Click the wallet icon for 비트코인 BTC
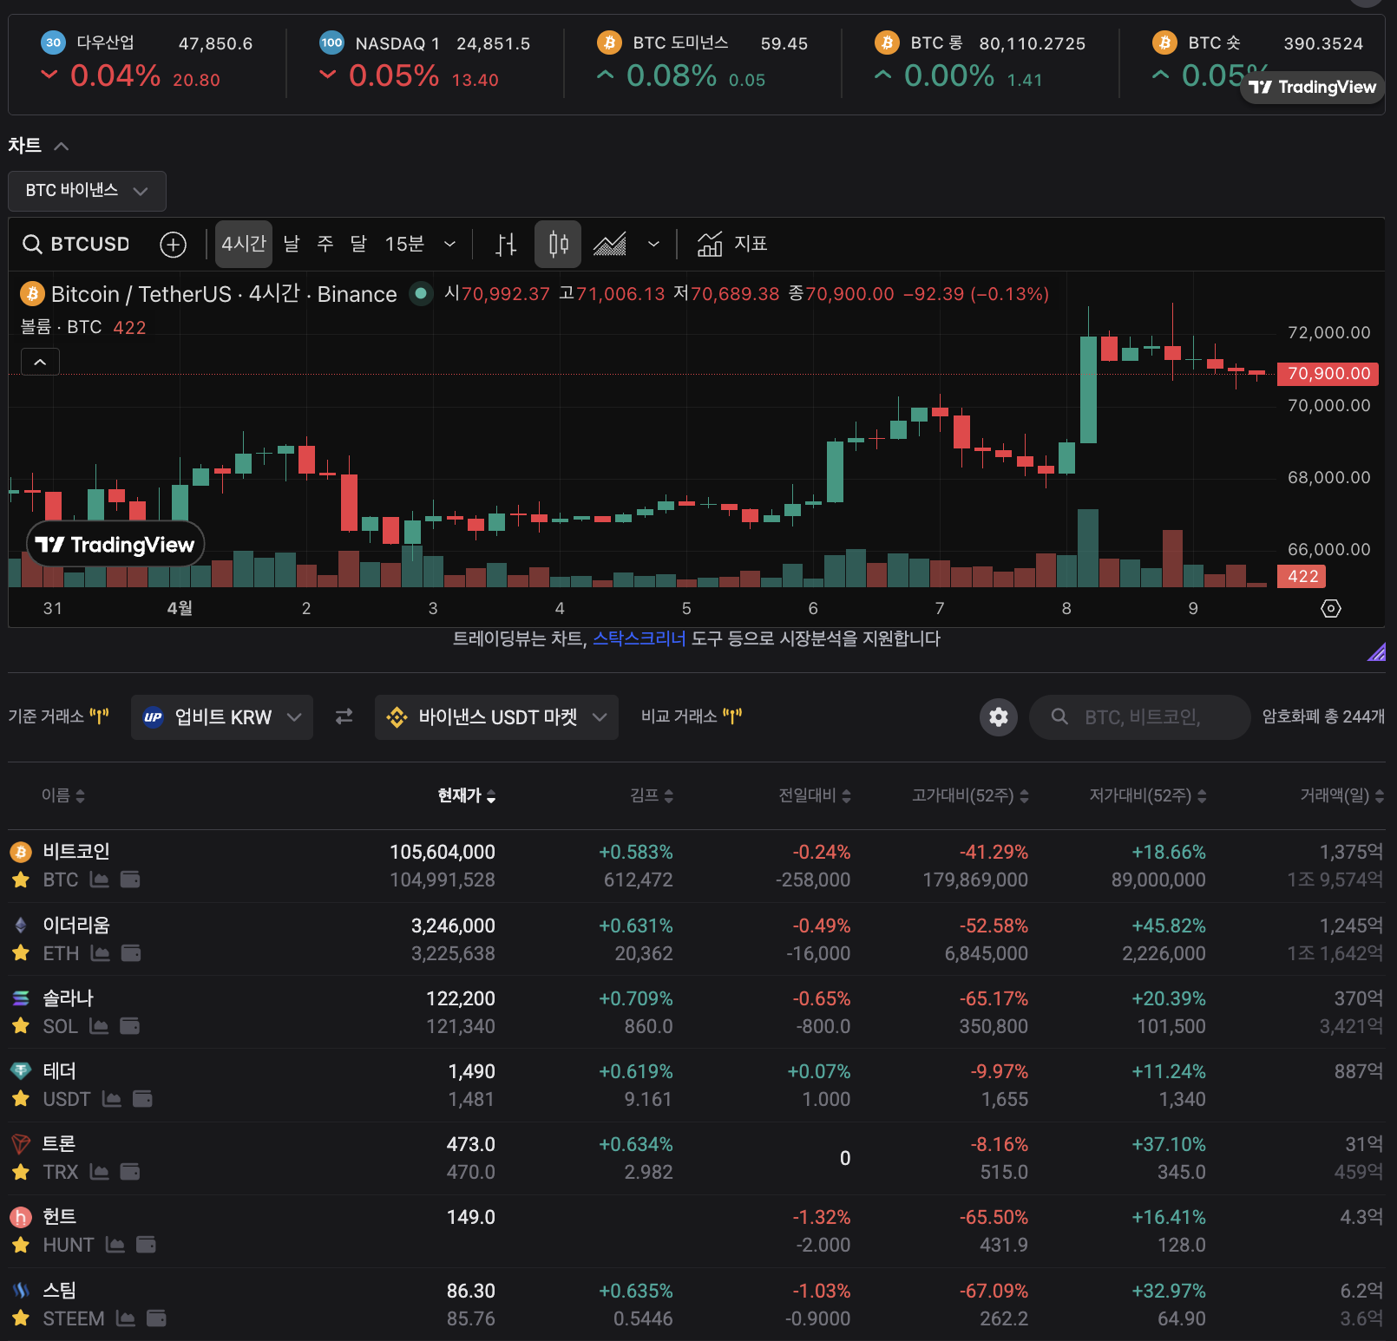This screenshot has width=1397, height=1341. 130,880
